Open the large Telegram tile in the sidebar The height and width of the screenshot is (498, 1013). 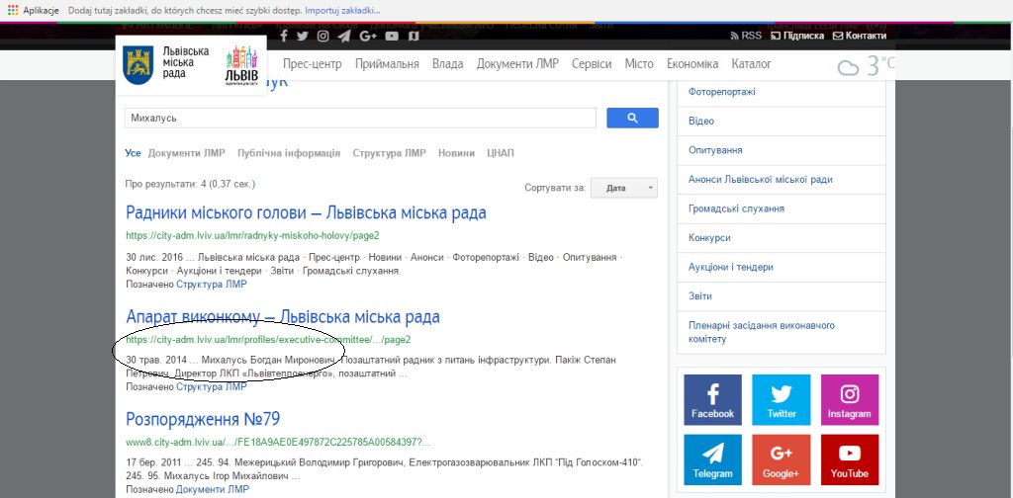(x=713, y=459)
